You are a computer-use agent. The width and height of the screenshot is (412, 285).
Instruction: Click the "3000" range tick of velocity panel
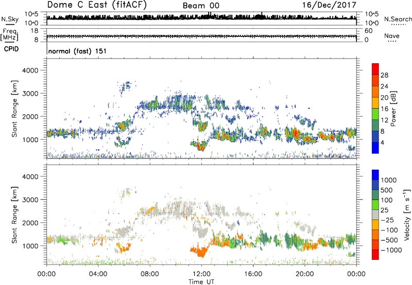pyautogui.click(x=30, y=200)
